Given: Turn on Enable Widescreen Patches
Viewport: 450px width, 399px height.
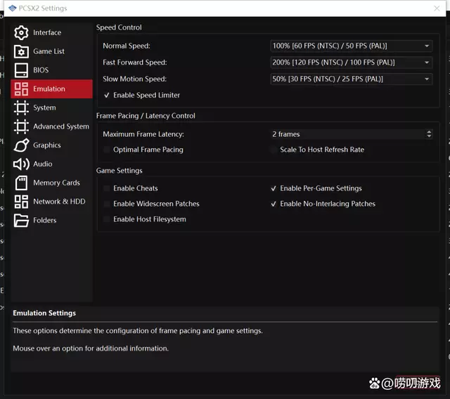Looking at the screenshot, I should pyautogui.click(x=107, y=204).
